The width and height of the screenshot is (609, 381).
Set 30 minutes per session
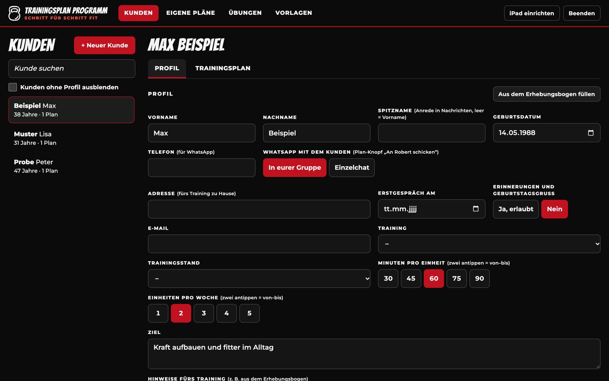388,279
